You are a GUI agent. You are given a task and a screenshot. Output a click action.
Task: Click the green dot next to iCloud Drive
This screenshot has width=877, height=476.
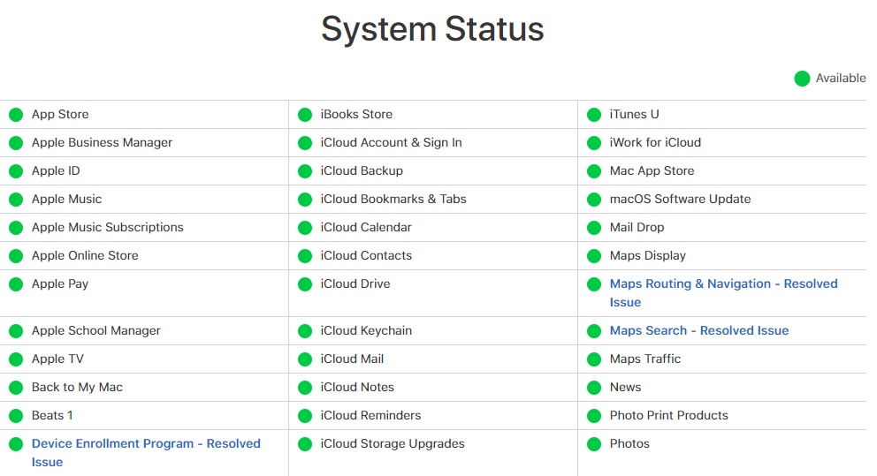305,284
